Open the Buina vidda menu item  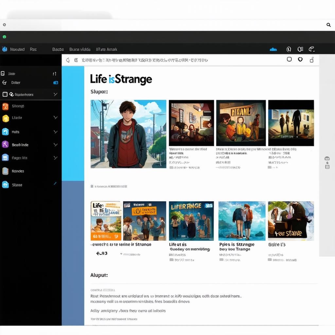pos(80,49)
